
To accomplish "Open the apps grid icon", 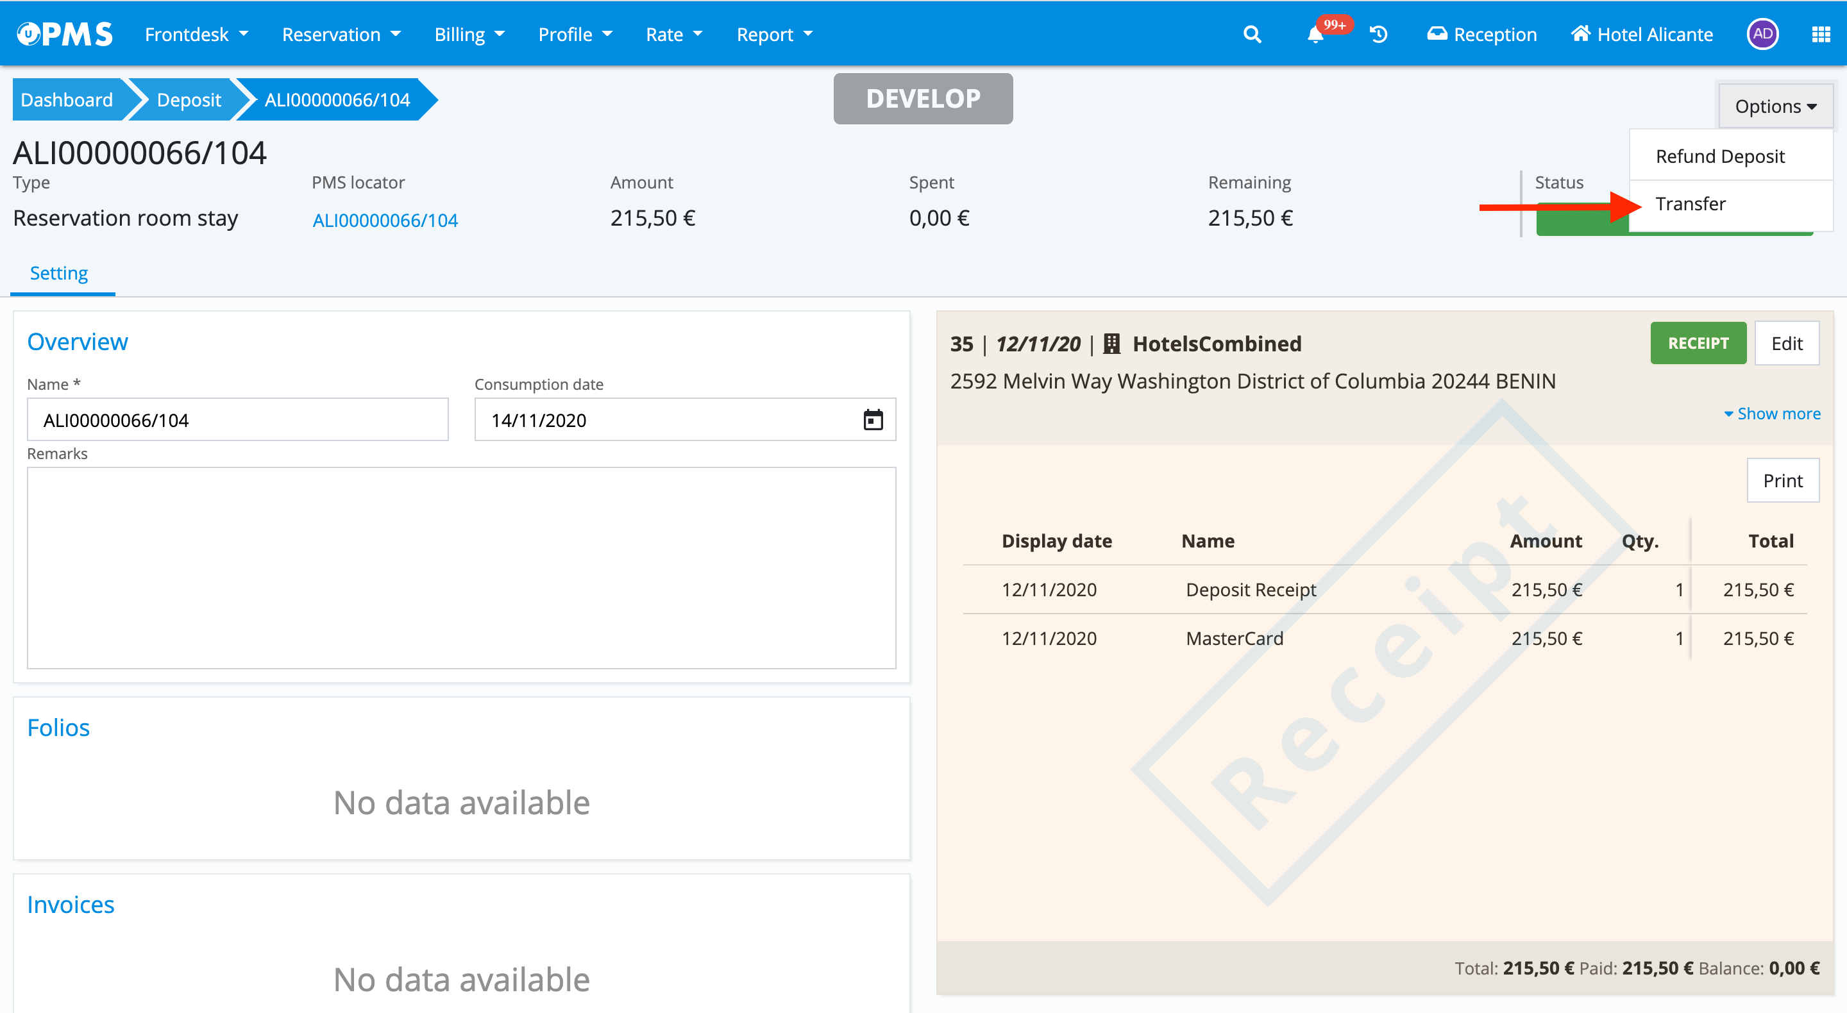I will [x=1821, y=35].
